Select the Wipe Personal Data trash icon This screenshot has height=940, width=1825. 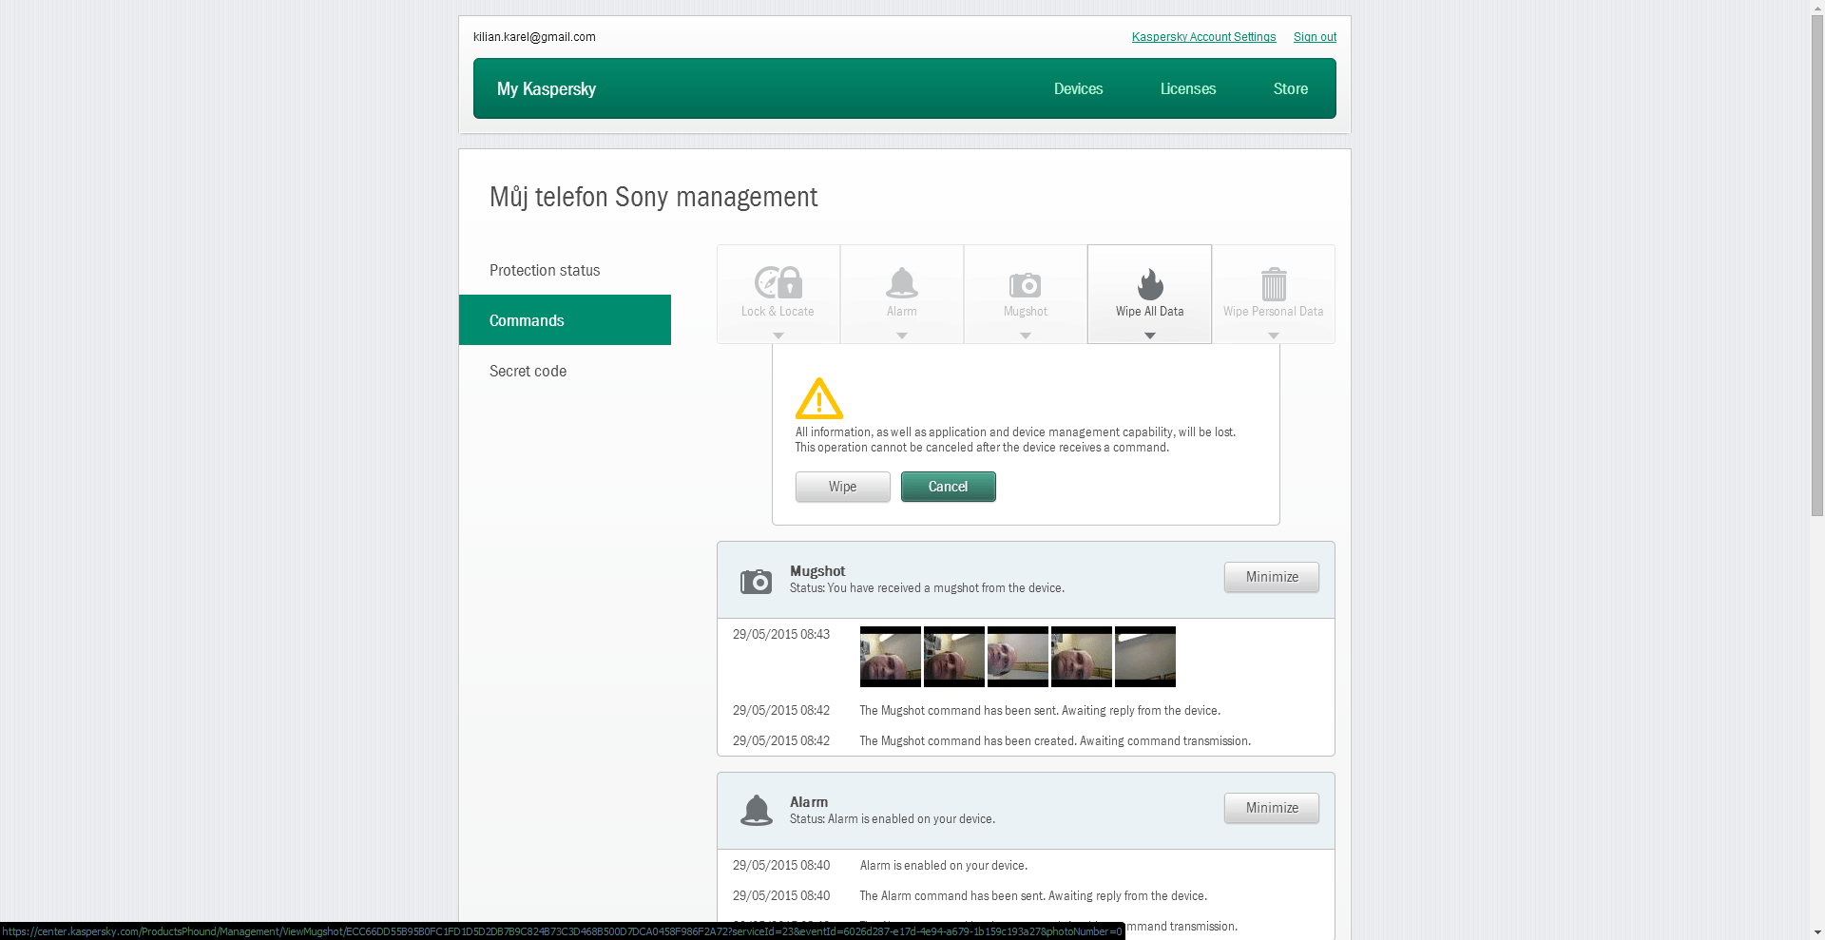pyautogui.click(x=1273, y=284)
